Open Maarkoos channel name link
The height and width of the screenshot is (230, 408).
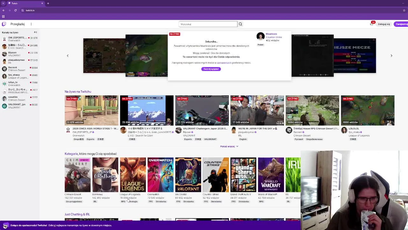(271, 34)
